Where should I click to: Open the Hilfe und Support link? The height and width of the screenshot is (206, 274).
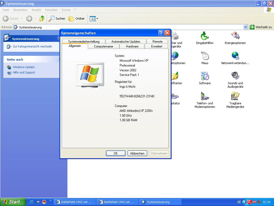[x=24, y=72]
